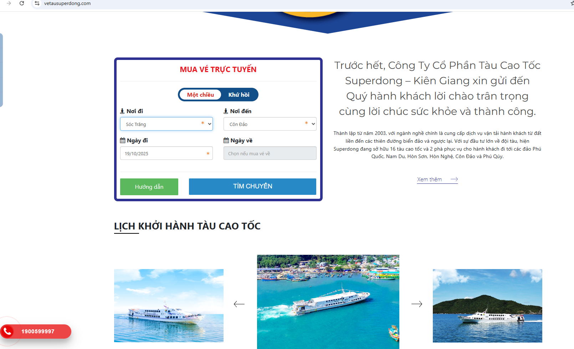This screenshot has height=349, width=574.
Task: Click next arrow in ferry carousel
Action: (x=417, y=304)
